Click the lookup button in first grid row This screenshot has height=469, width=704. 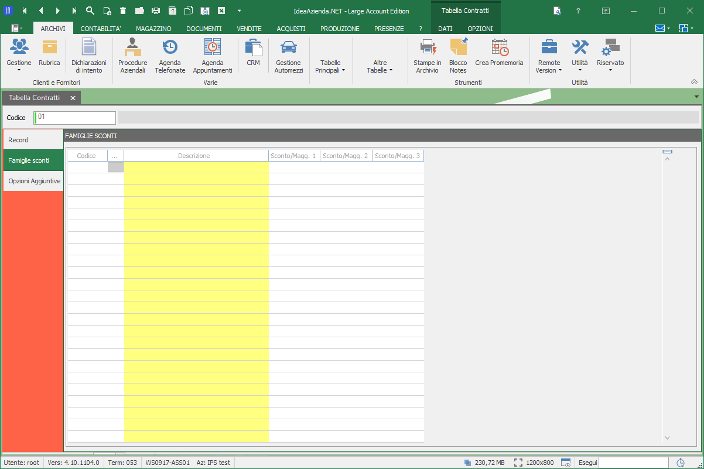click(116, 167)
